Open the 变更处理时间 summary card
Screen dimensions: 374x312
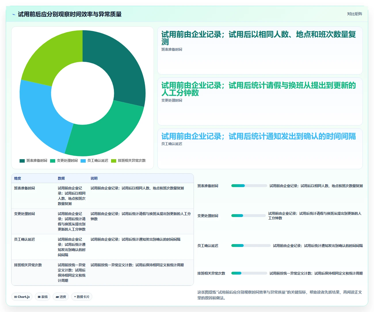coord(260,102)
